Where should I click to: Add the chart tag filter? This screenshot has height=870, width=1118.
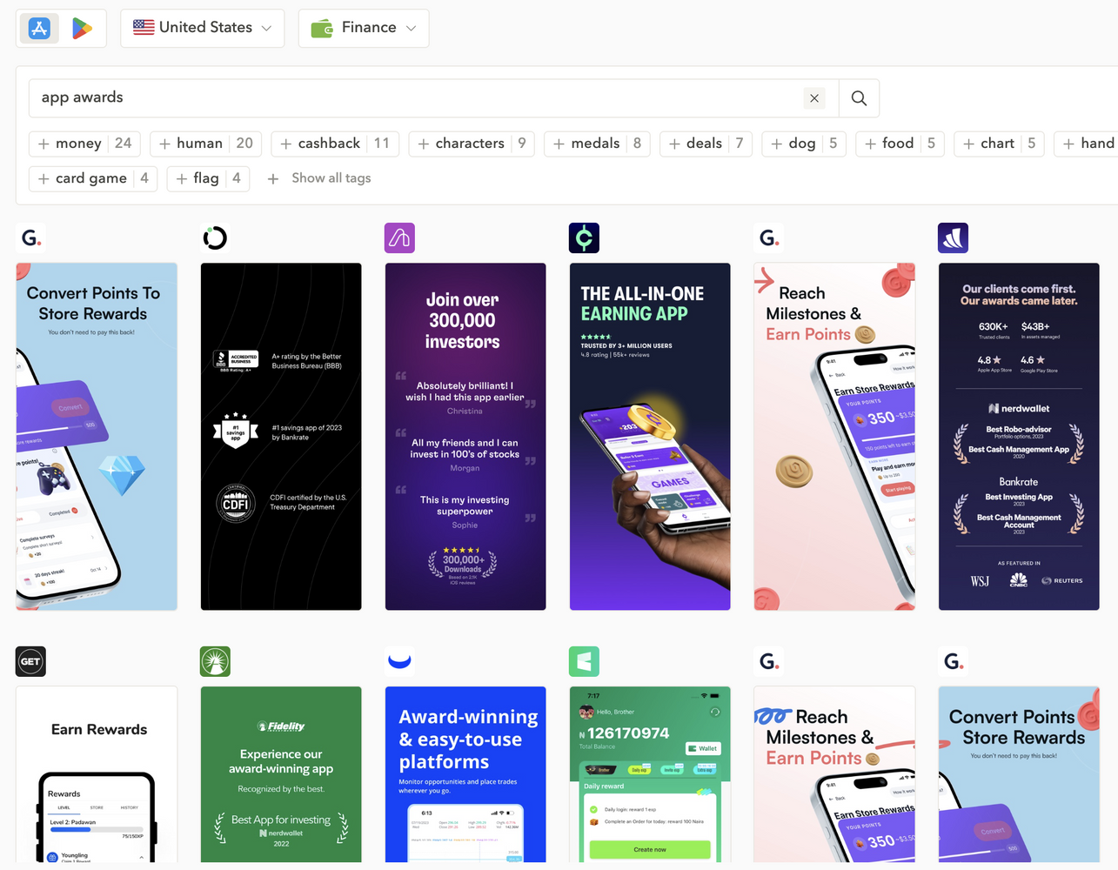(1000, 144)
